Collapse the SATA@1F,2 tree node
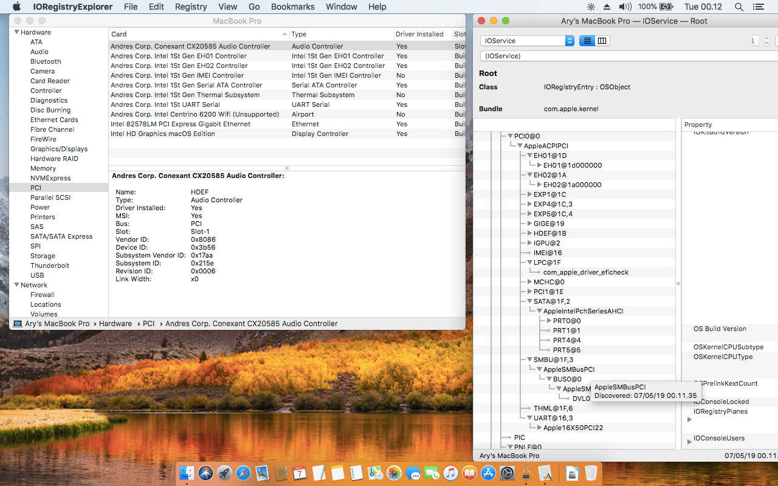The height and width of the screenshot is (486, 778). [x=530, y=301]
